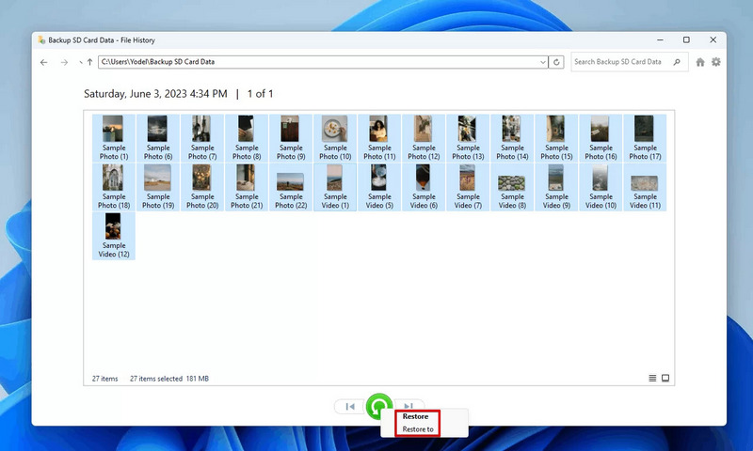Navigate back with the back arrow
This screenshot has width=753, height=451.
44,62
